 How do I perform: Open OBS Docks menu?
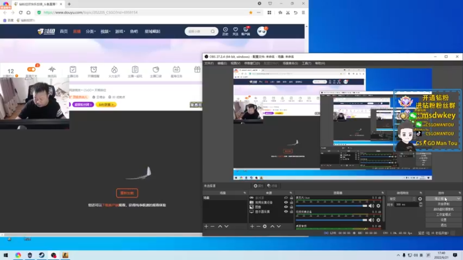pyautogui.click(x=252, y=64)
